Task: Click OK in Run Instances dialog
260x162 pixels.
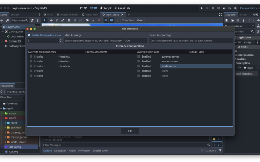Action: click(x=130, y=131)
